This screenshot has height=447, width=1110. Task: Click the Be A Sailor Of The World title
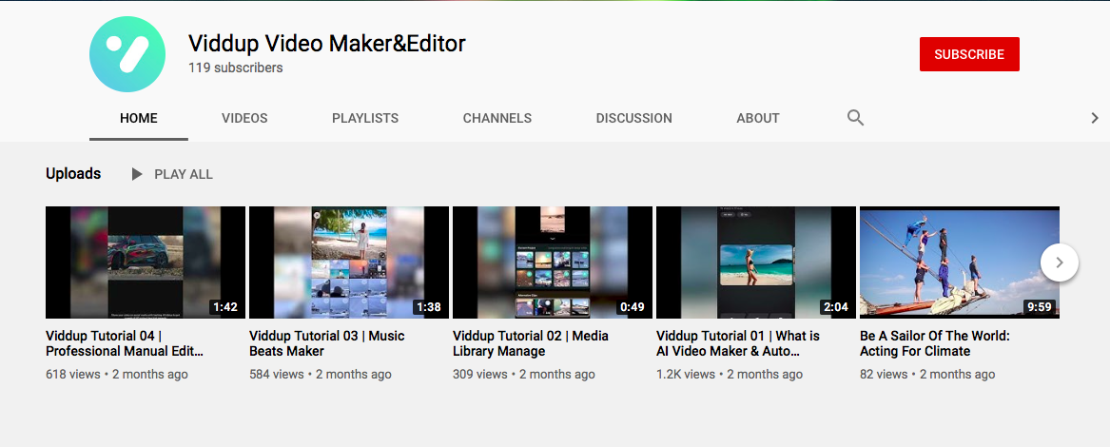coord(934,343)
